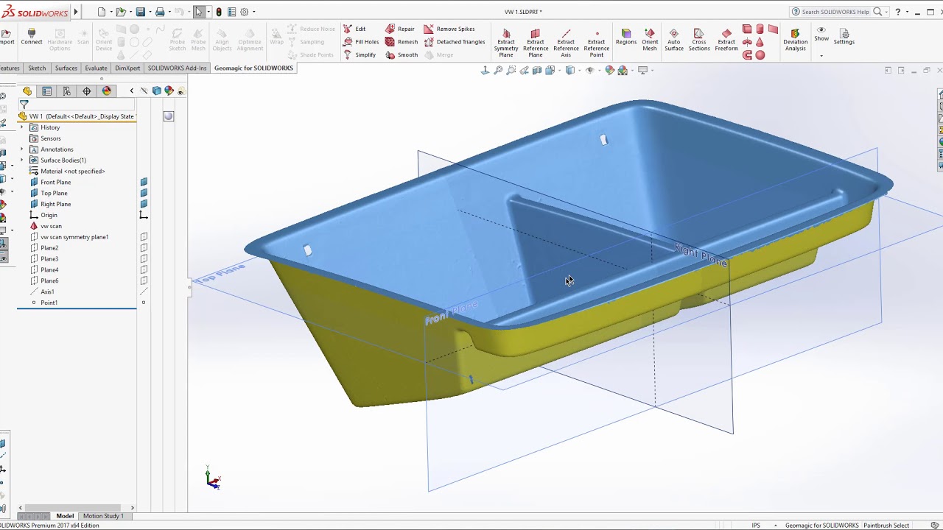Screen dimensions: 943x530
Task: Click Extract Reference Plane tool
Action: point(535,43)
